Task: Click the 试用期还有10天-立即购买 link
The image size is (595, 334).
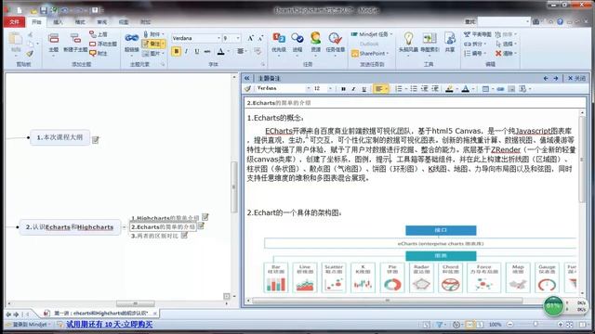Action: [x=110, y=325]
